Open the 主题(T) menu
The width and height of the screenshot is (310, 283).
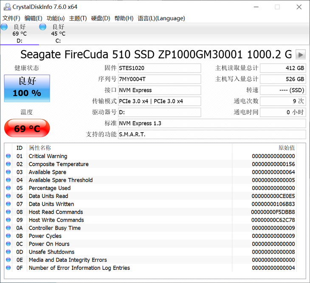coord(78,18)
